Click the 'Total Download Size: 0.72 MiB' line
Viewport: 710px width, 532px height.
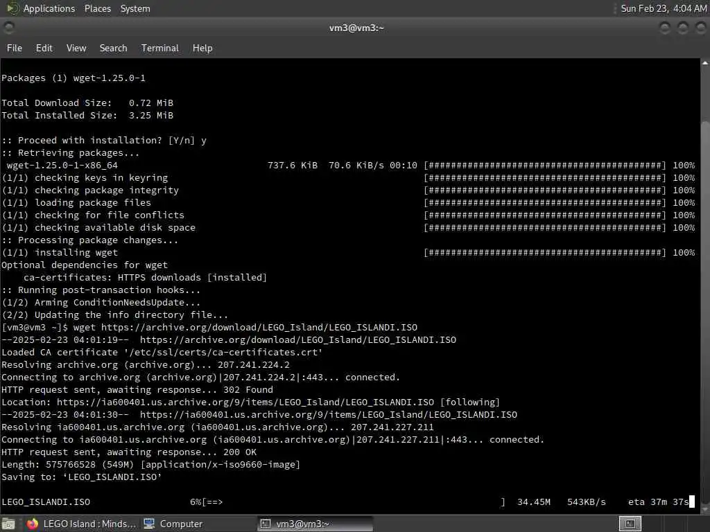click(x=87, y=103)
